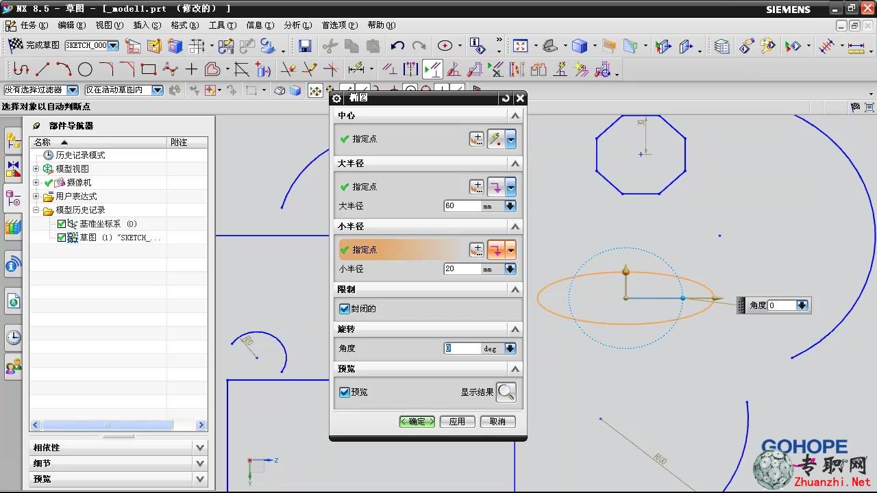
Task: Click the 名称 column header
Action: click(99, 142)
